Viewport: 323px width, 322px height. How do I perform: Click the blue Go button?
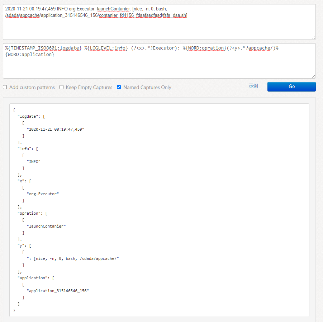coord(291,87)
